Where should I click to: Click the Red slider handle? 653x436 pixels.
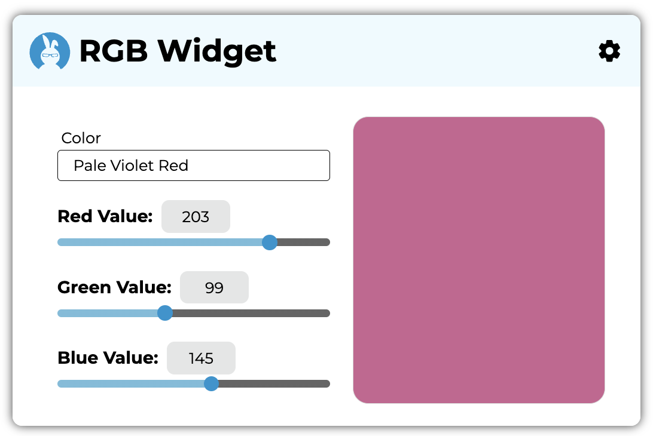point(270,242)
